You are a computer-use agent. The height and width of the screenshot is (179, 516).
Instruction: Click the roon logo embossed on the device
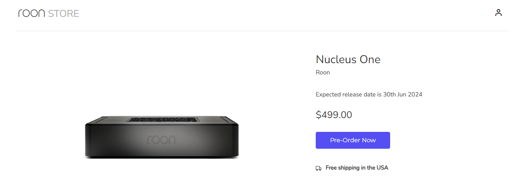[161, 140]
